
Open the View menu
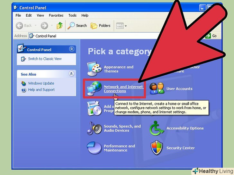point(40,15)
